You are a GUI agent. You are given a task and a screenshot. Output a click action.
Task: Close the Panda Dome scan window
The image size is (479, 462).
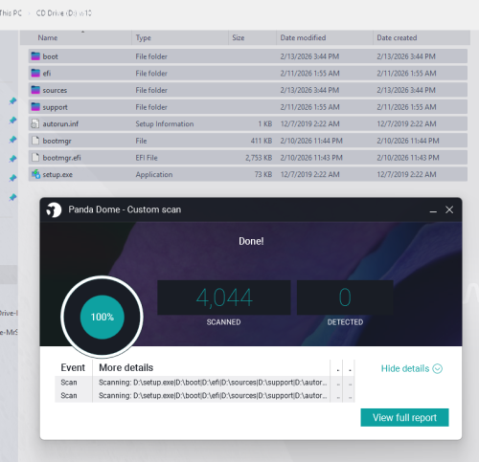click(x=449, y=209)
